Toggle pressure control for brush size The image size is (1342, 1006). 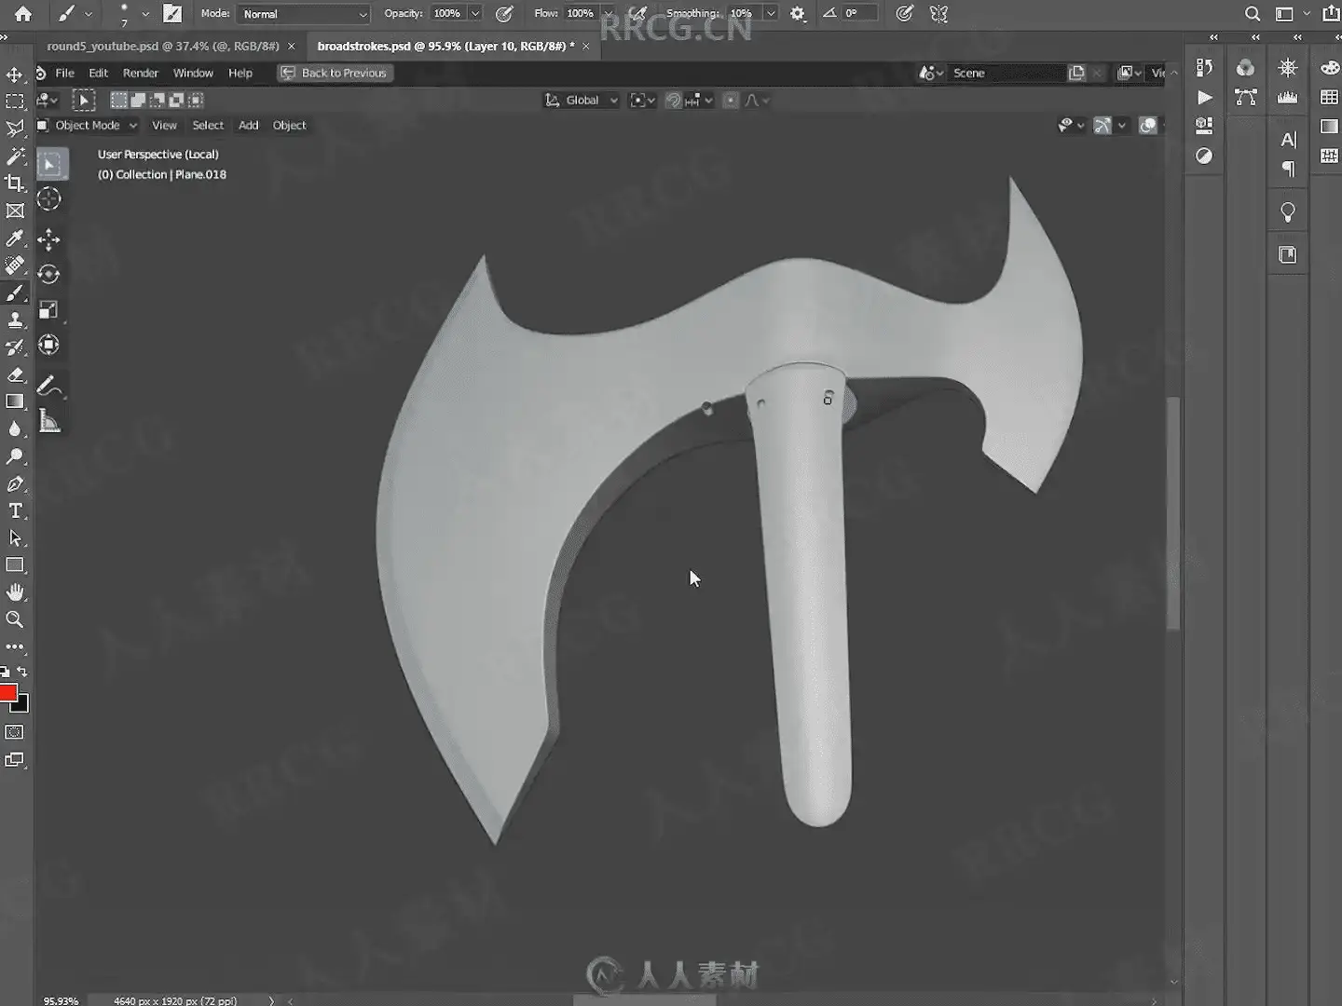coord(904,14)
